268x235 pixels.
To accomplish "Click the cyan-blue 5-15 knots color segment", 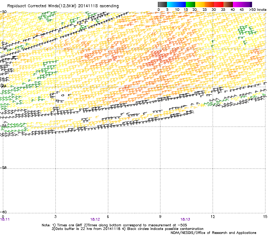I will pos(176,4).
